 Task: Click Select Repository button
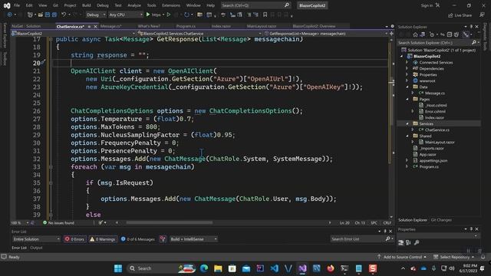tap(454, 257)
